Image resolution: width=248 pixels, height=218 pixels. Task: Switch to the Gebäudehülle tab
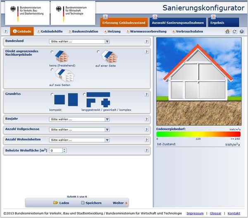(51, 31)
